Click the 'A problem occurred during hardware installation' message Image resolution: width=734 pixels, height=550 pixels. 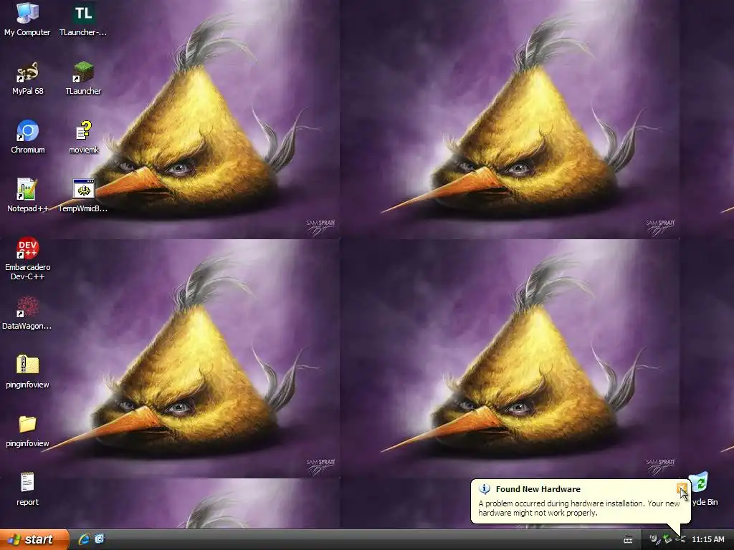tap(578, 508)
